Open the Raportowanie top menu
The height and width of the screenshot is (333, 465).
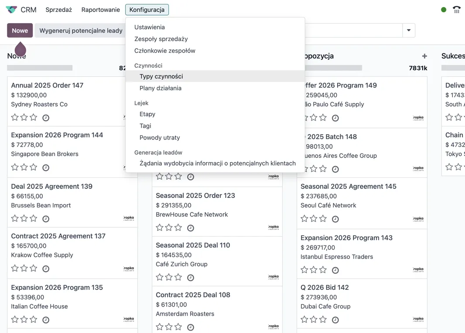pos(100,10)
